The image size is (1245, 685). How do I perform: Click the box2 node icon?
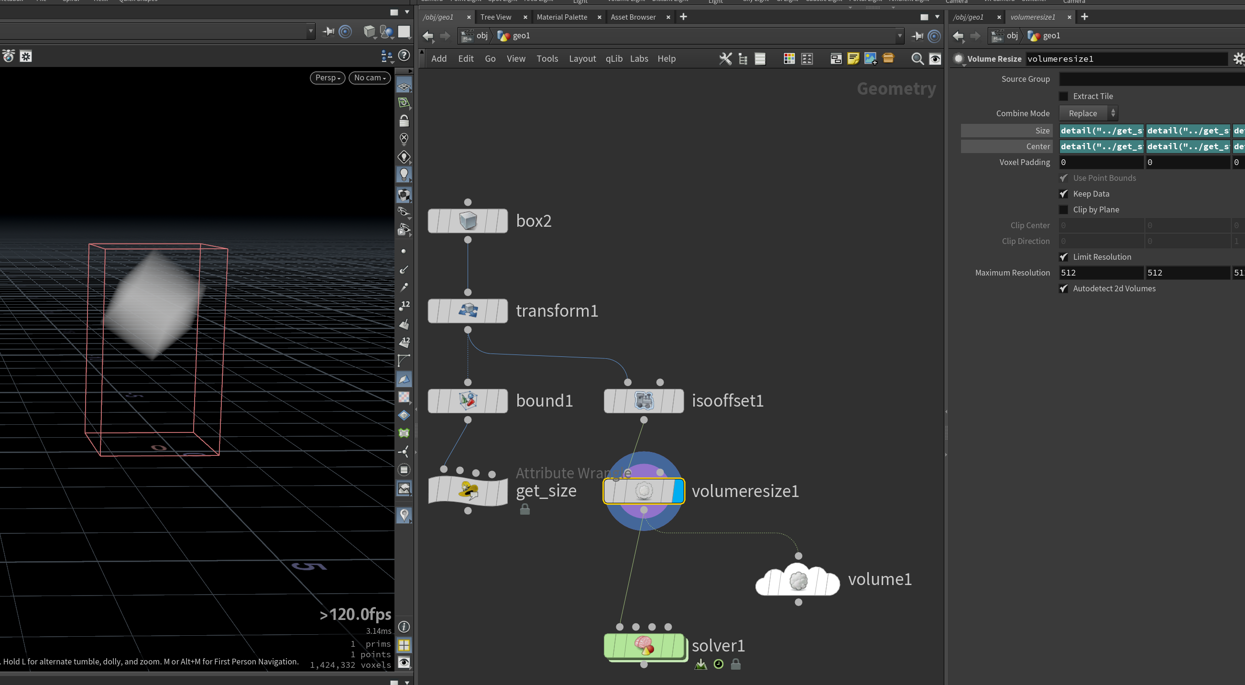point(468,221)
